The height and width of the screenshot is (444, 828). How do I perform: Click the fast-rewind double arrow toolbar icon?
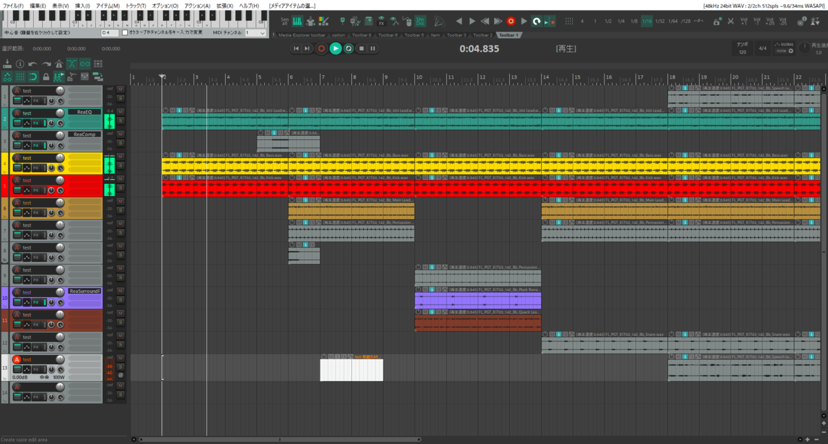484,21
